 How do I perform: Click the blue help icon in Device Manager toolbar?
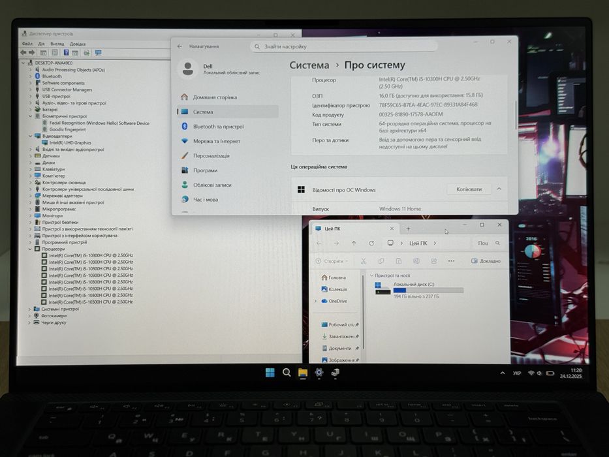pos(67,52)
